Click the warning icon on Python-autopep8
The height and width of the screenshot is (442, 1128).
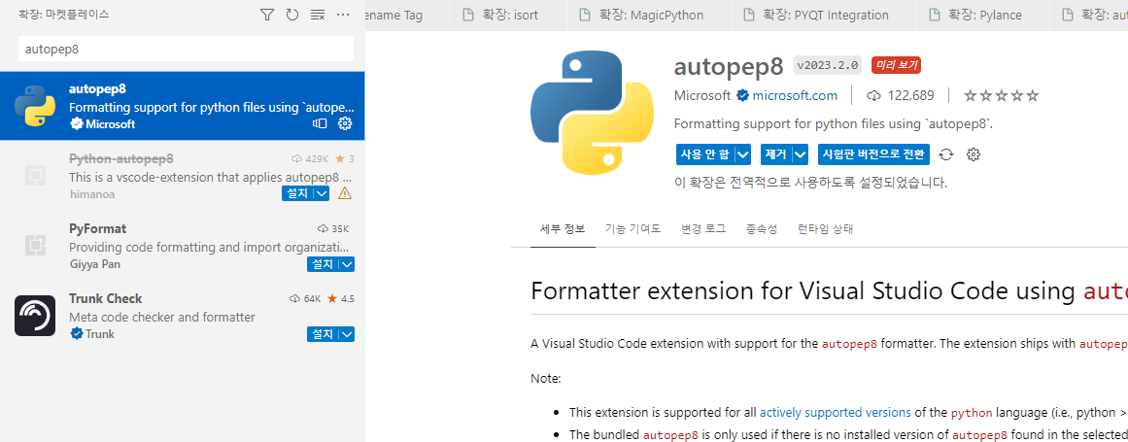coord(345,193)
